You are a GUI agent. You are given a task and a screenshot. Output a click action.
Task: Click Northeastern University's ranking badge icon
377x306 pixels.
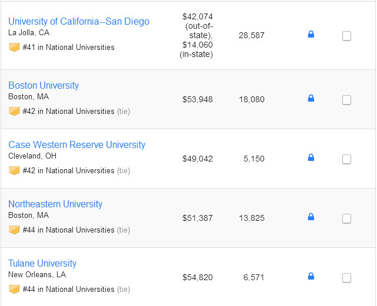point(15,230)
